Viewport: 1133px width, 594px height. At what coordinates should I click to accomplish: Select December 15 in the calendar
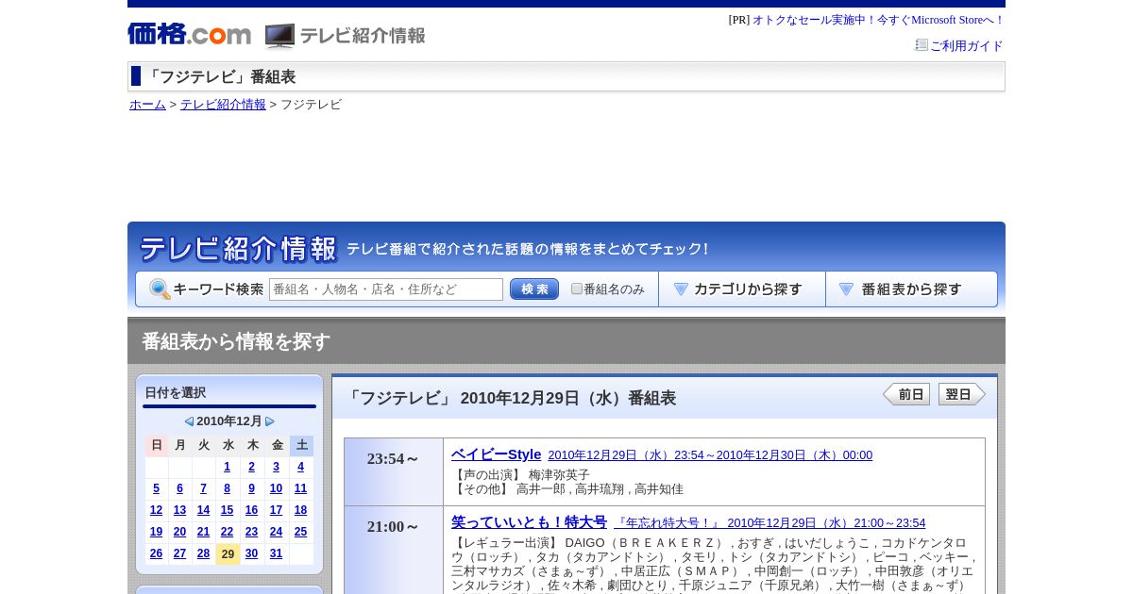click(x=228, y=510)
